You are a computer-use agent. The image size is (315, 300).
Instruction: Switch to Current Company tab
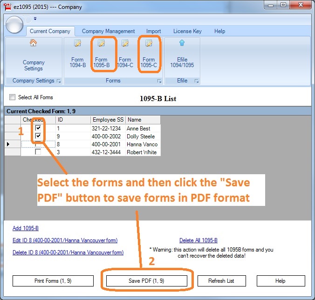click(x=50, y=31)
